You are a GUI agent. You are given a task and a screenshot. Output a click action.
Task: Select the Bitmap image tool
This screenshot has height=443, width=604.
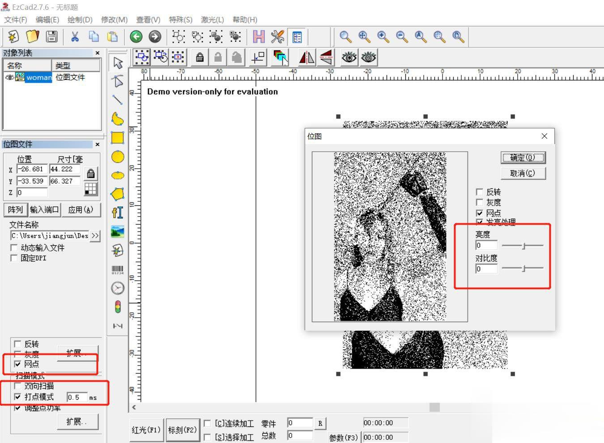coord(118,232)
